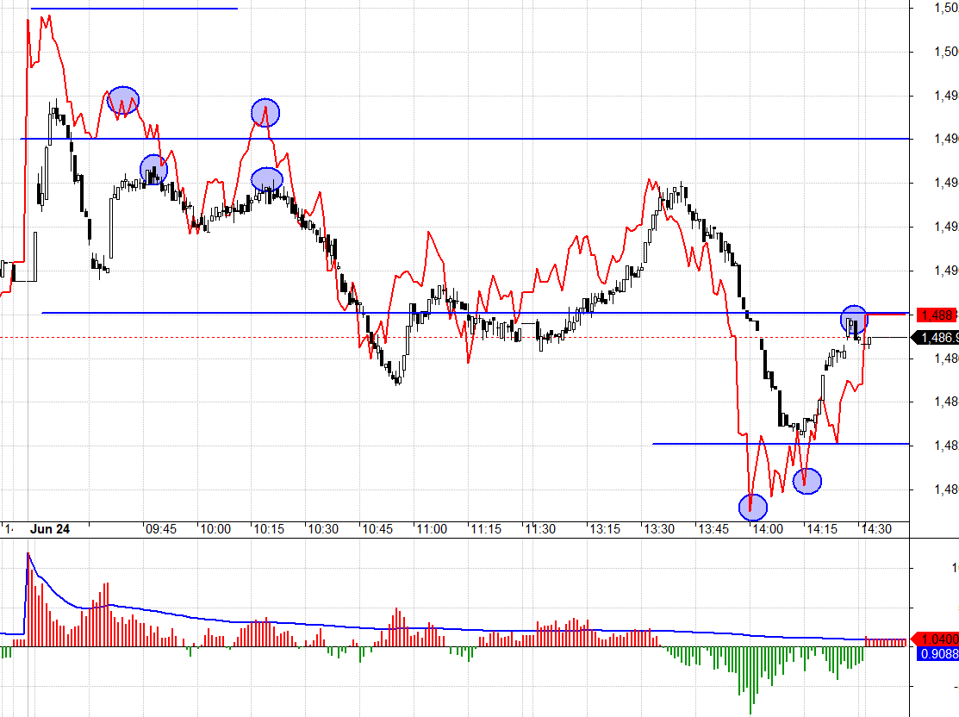Click the red 1,488 price level label
The width and height of the screenshot is (959, 717).
[x=937, y=315]
